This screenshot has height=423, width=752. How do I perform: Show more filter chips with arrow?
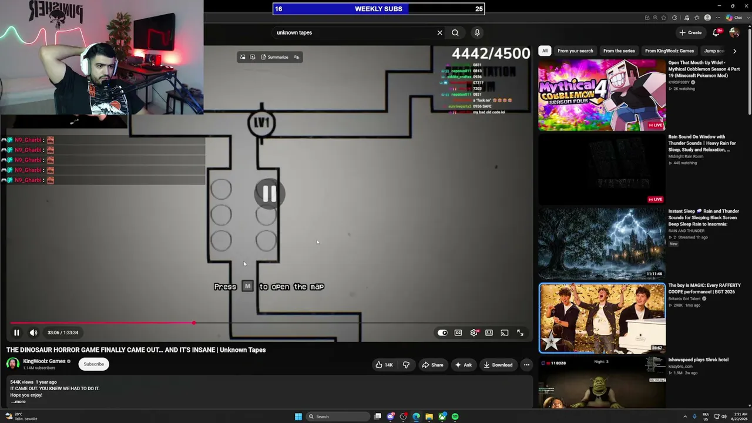pyautogui.click(x=734, y=51)
